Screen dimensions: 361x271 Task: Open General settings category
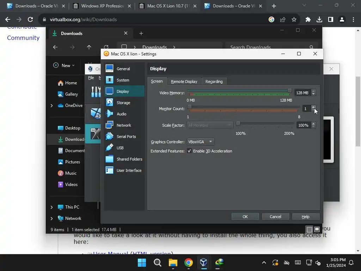[x=124, y=69]
